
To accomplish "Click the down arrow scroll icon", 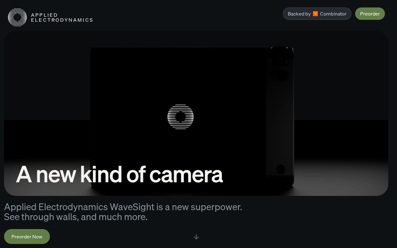I will coord(196,237).
